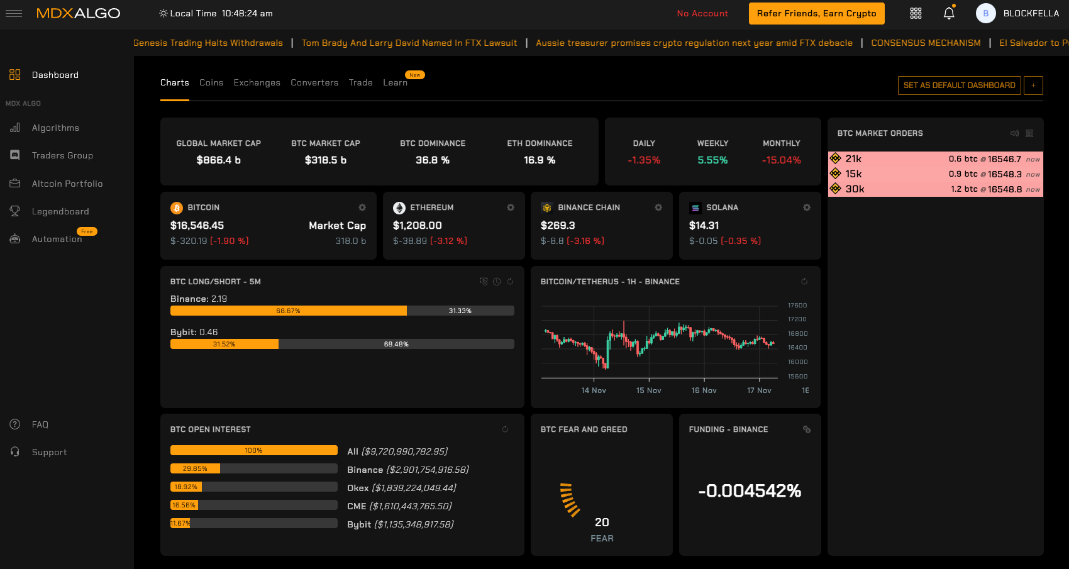Screen dimensions: 1069x569
Task: Click the $866.4 b global market cap
Action: 218,160
